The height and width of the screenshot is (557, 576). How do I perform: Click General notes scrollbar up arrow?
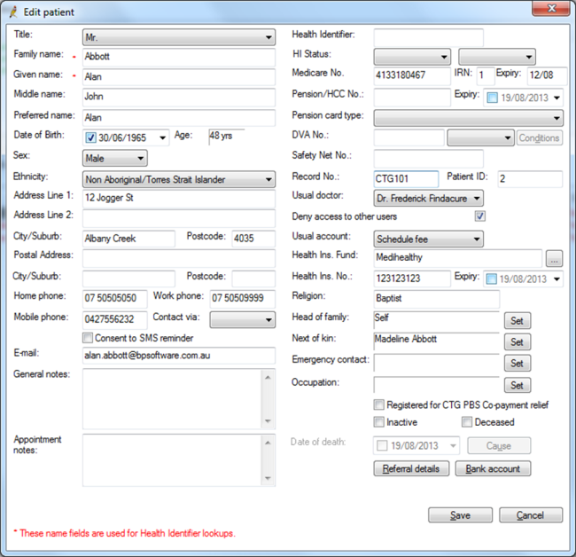[268, 378]
